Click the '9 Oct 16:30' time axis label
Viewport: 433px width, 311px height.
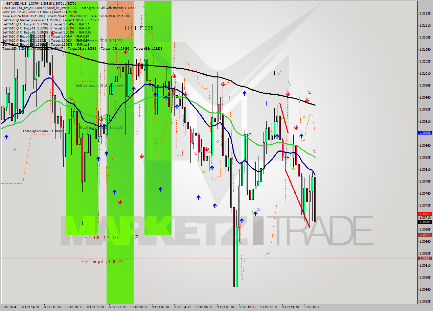(312, 307)
